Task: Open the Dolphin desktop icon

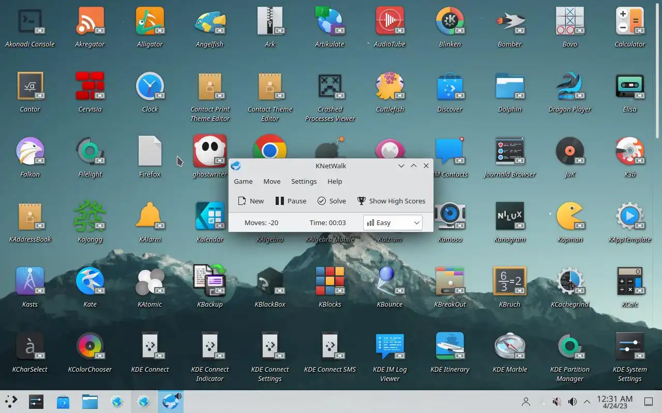Action: coord(510,92)
